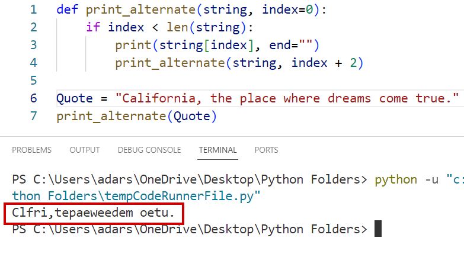Click the California quote string literal
464x254 pixels.
[287, 98]
